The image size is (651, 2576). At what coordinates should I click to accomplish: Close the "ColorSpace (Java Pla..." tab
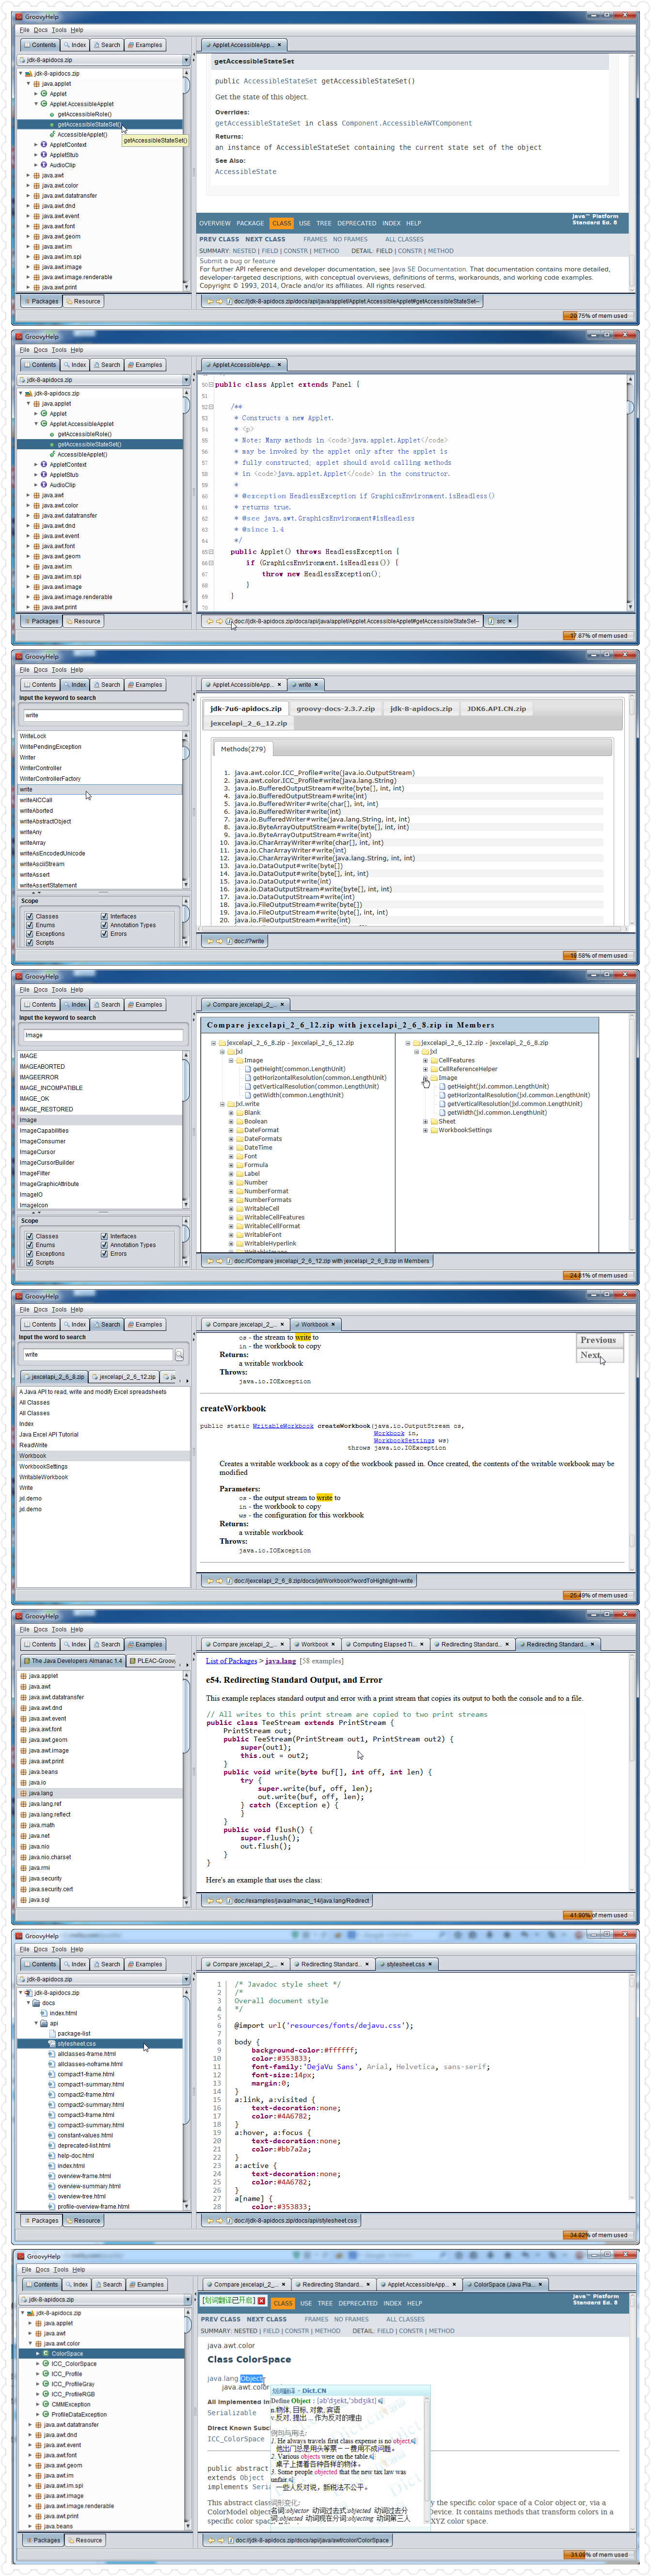pyautogui.click(x=542, y=2284)
